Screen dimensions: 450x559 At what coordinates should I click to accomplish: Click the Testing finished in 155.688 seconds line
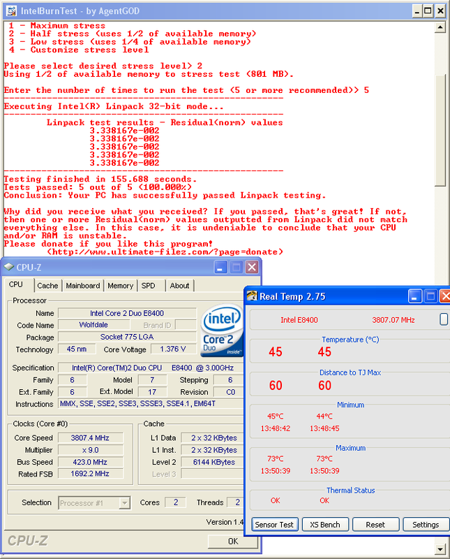tap(100, 179)
